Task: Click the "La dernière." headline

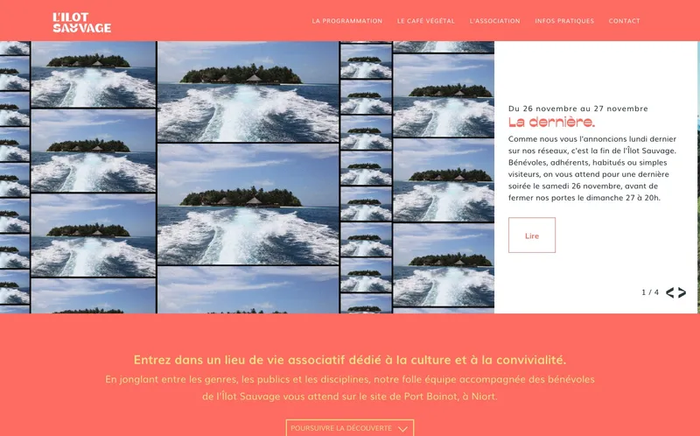Action: click(x=551, y=122)
